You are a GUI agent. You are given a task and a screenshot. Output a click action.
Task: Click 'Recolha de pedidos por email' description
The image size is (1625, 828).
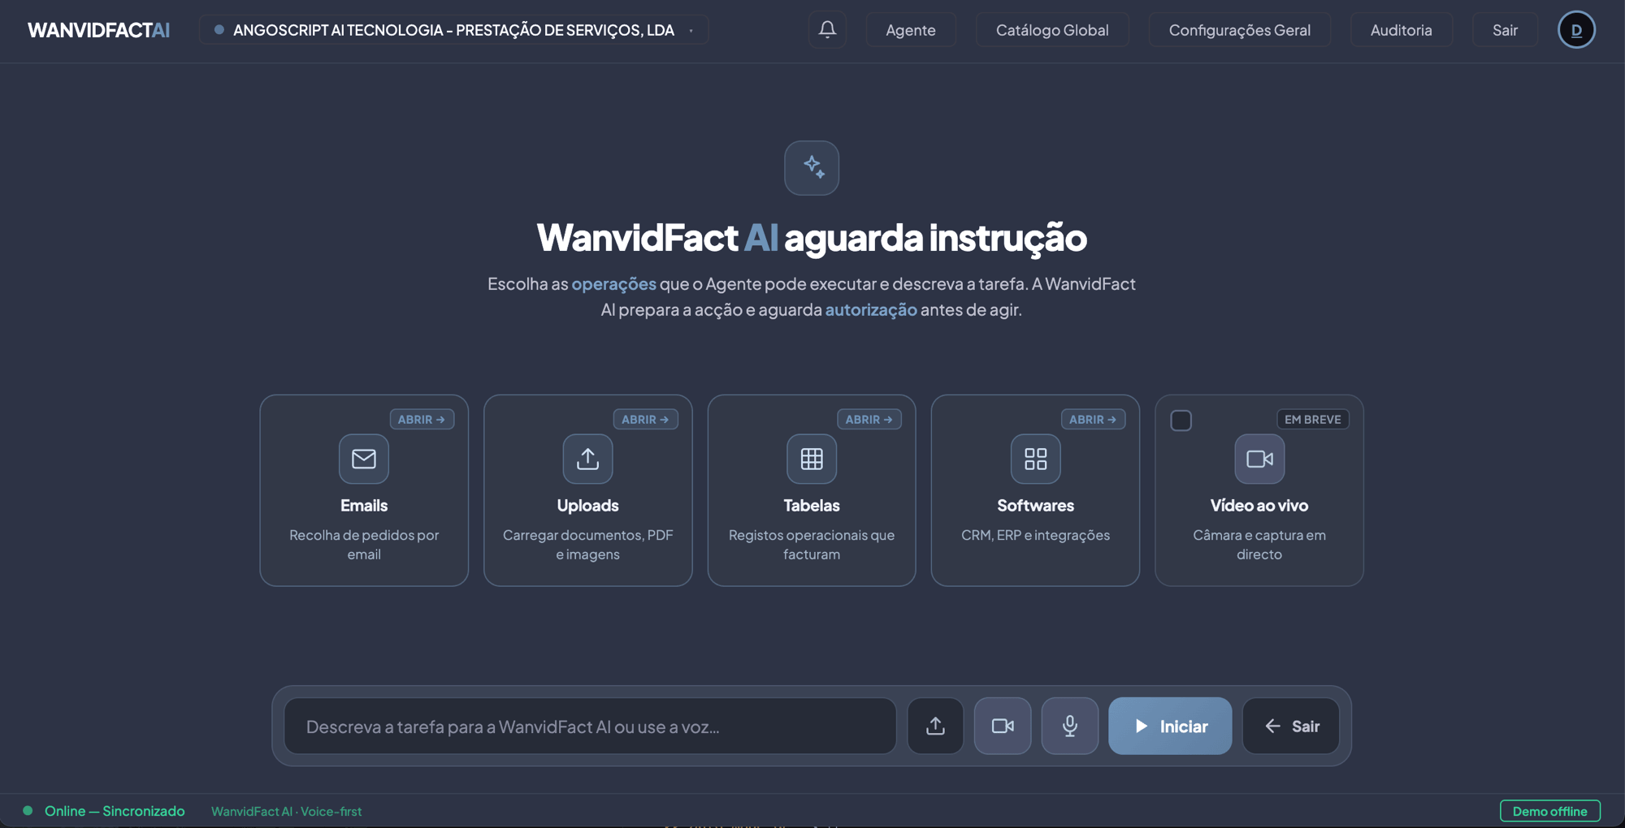(x=364, y=545)
